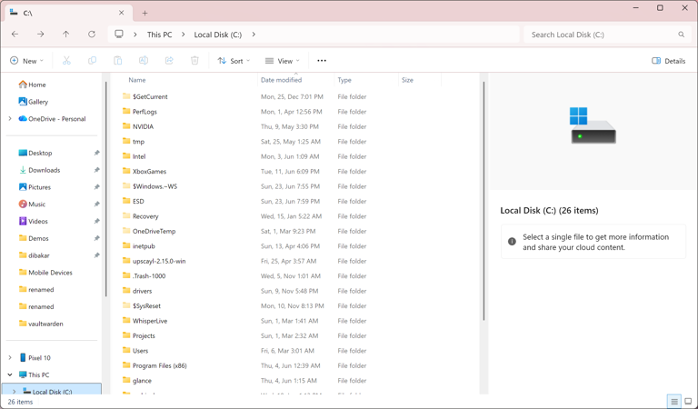Collapse the This PC tree node
698x409 pixels.
pyautogui.click(x=10, y=374)
